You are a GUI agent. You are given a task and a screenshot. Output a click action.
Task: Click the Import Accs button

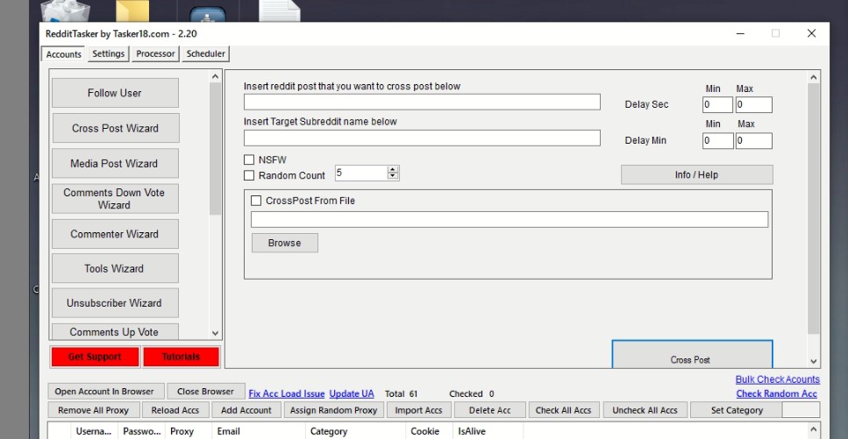[x=418, y=410]
